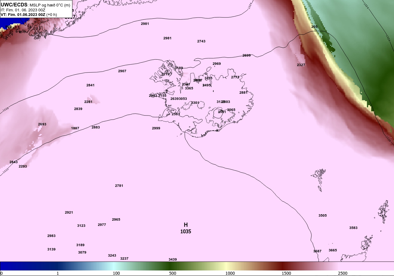Screen dimensions: 394x276
Task: Click the 2327 height value
Action: coord(301,65)
